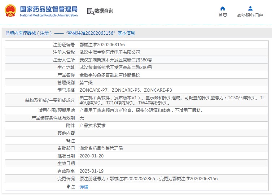The height and width of the screenshot is (195, 272).
Task: Click National Medical Products Administration text
Action: click(49, 15)
